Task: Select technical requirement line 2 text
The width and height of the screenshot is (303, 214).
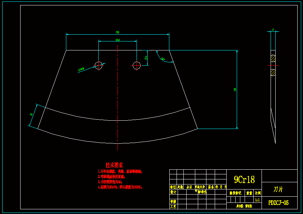Action: [x=111, y=177]
